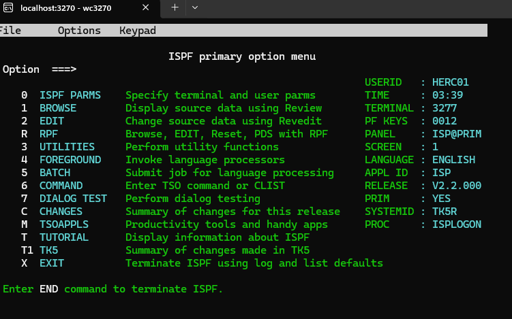Select the BATCH option

tap(55, 173)
